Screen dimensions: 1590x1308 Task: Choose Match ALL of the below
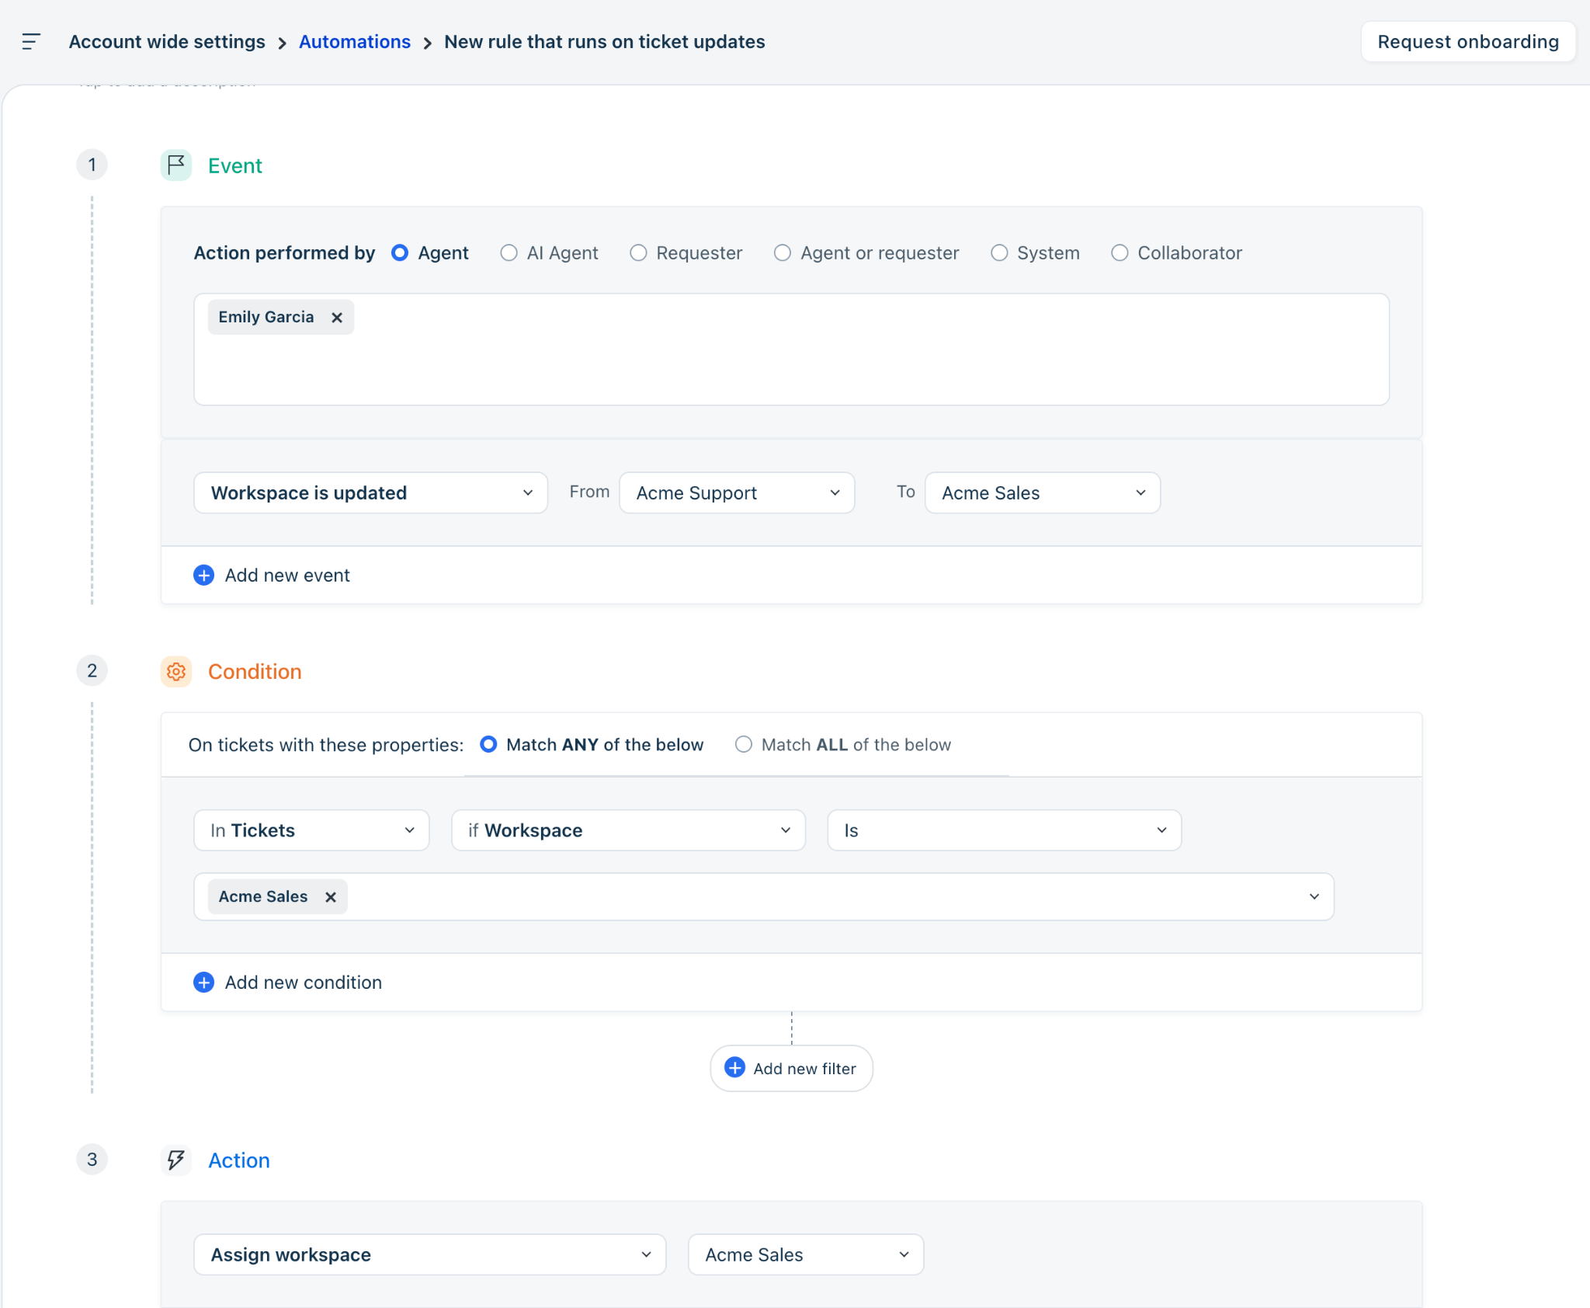coord(744,745)
